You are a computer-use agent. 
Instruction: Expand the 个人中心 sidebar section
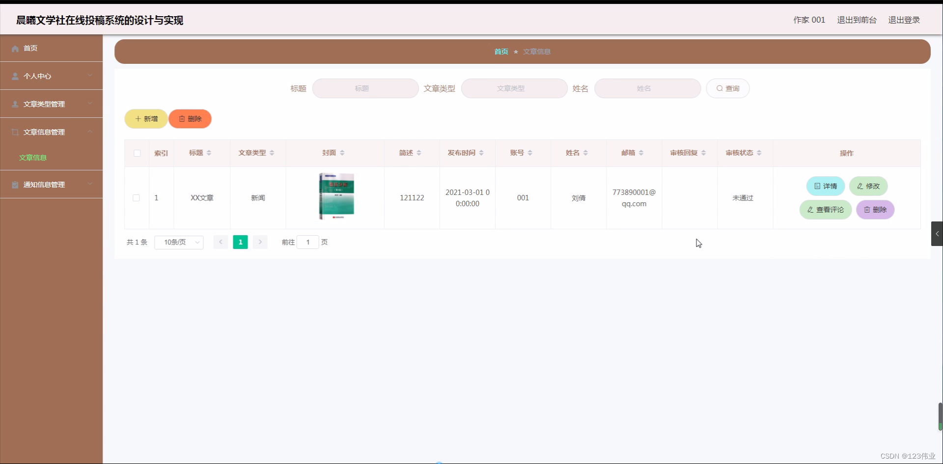90,76
